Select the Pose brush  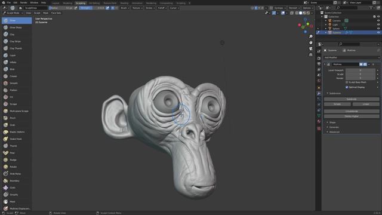[17, 153]
